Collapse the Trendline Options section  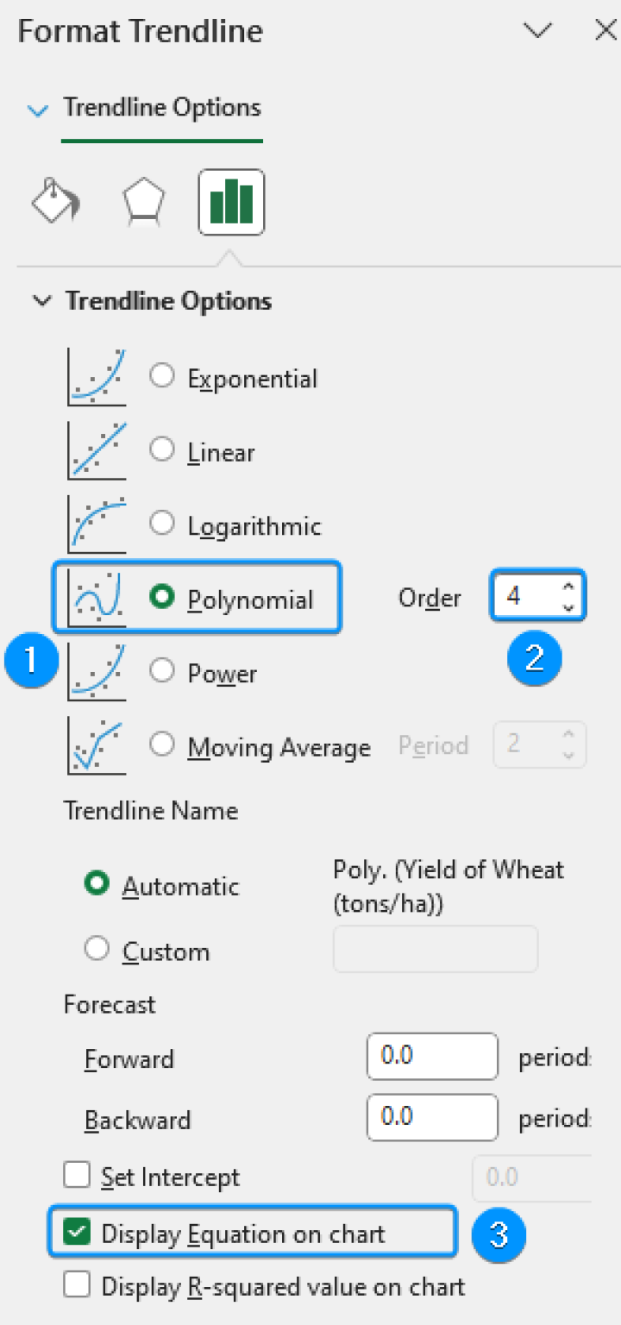coord(41,301)
